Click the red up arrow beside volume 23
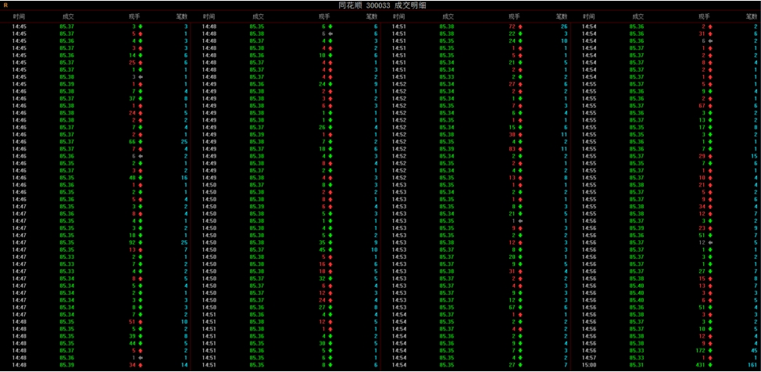The width and height of the screenshot is (761, 372). tap(710, 229)
